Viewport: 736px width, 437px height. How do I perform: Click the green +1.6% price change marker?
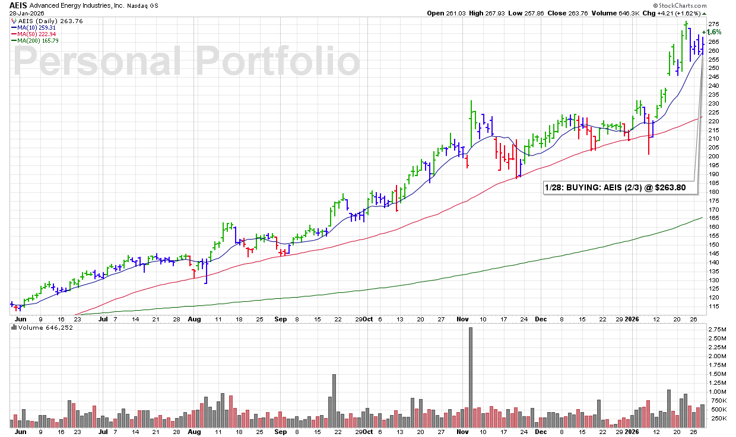pos(711,32)
